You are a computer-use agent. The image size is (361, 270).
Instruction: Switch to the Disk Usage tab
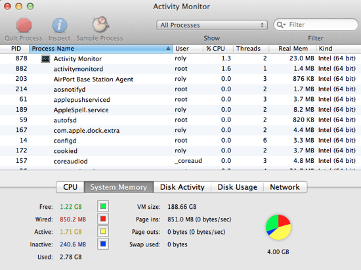[237, 187]
